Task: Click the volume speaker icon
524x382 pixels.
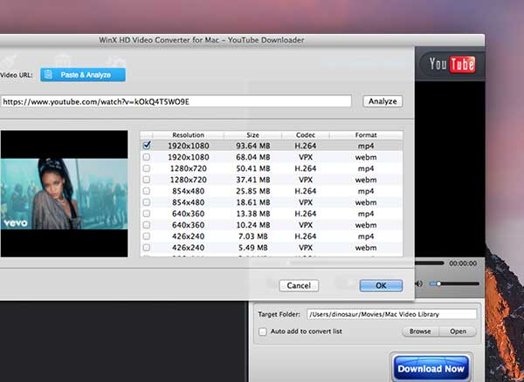Action: tap(419, 283)
